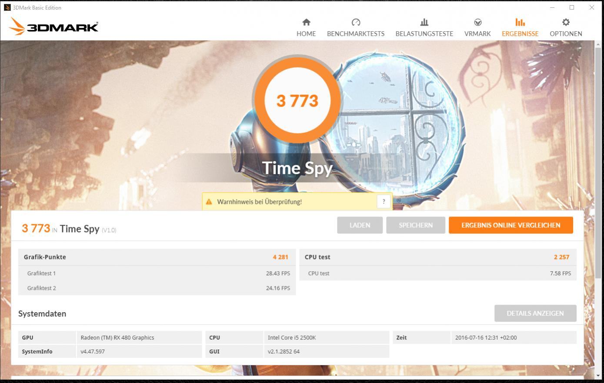The width and height of the screenshot is (604, 383).
Task: Open the OPTIONEN tab label
Action: coord(566,33)
